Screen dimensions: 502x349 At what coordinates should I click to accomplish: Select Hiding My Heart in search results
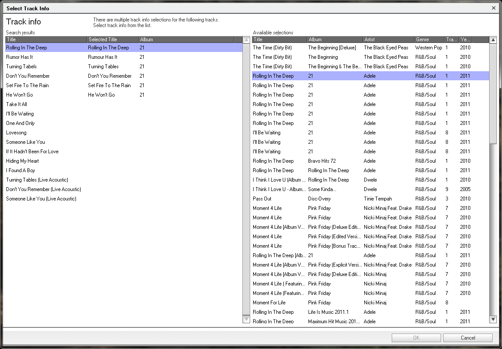click(22, 161)
